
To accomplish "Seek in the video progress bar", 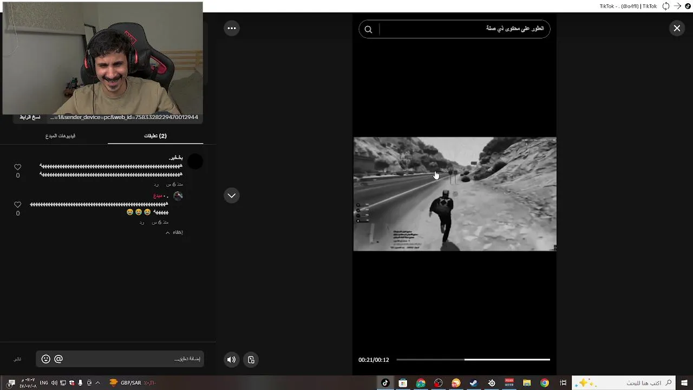I will (473, 360).
